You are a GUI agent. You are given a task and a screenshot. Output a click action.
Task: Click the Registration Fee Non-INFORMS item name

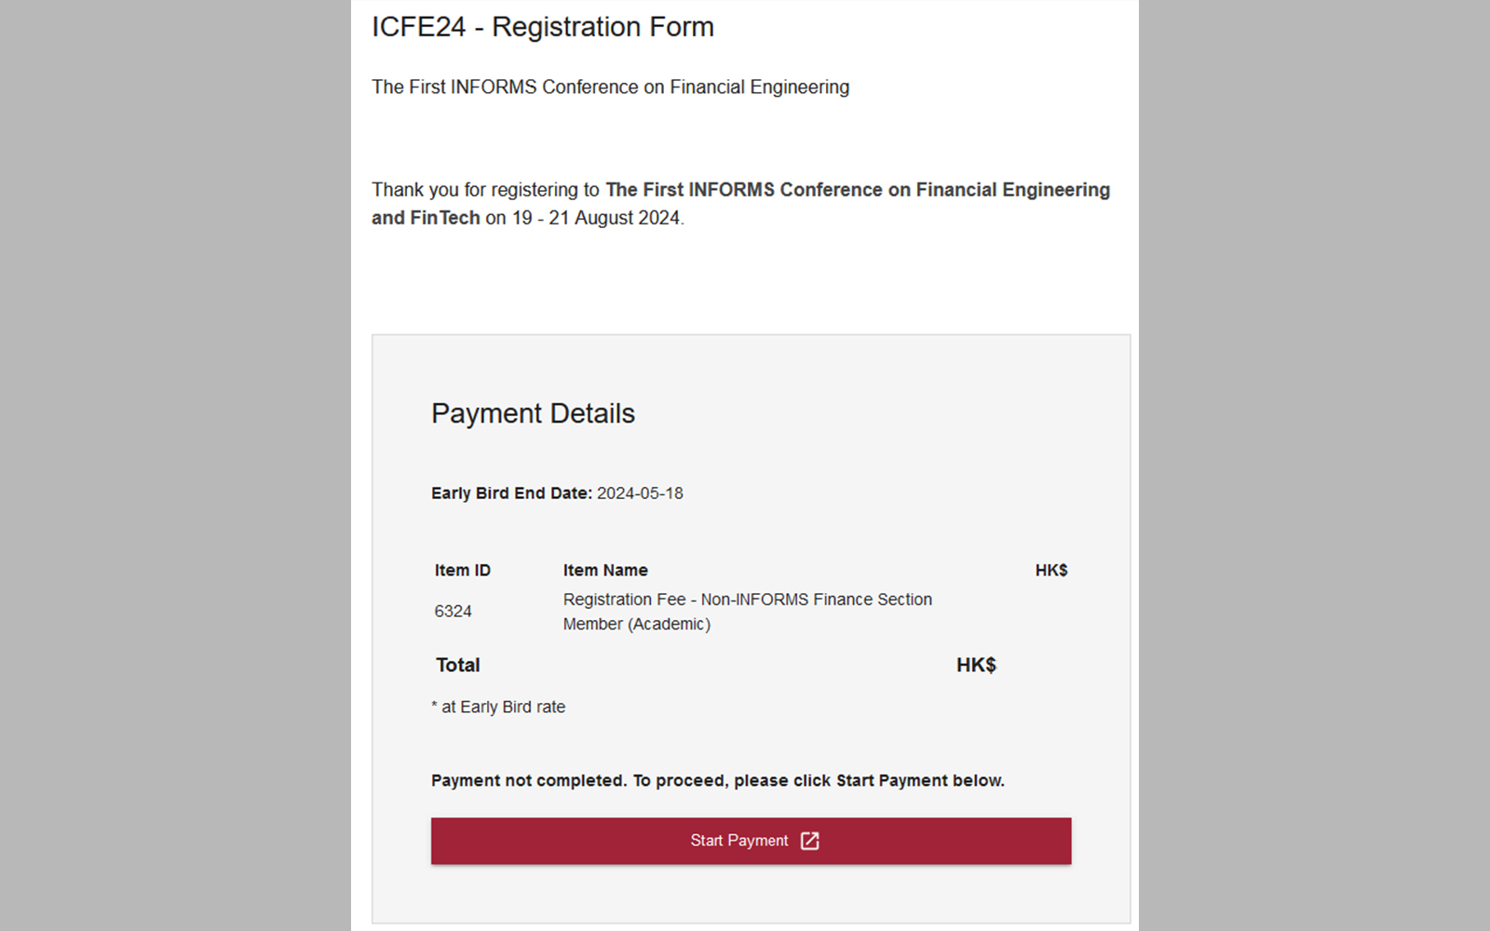coord(747,612)
